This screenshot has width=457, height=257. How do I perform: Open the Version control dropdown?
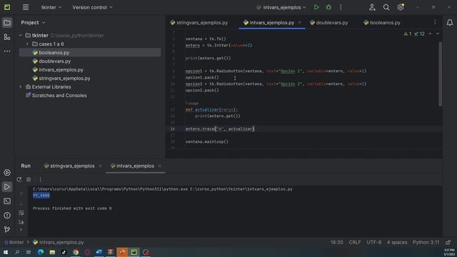(x=92, y=7)
